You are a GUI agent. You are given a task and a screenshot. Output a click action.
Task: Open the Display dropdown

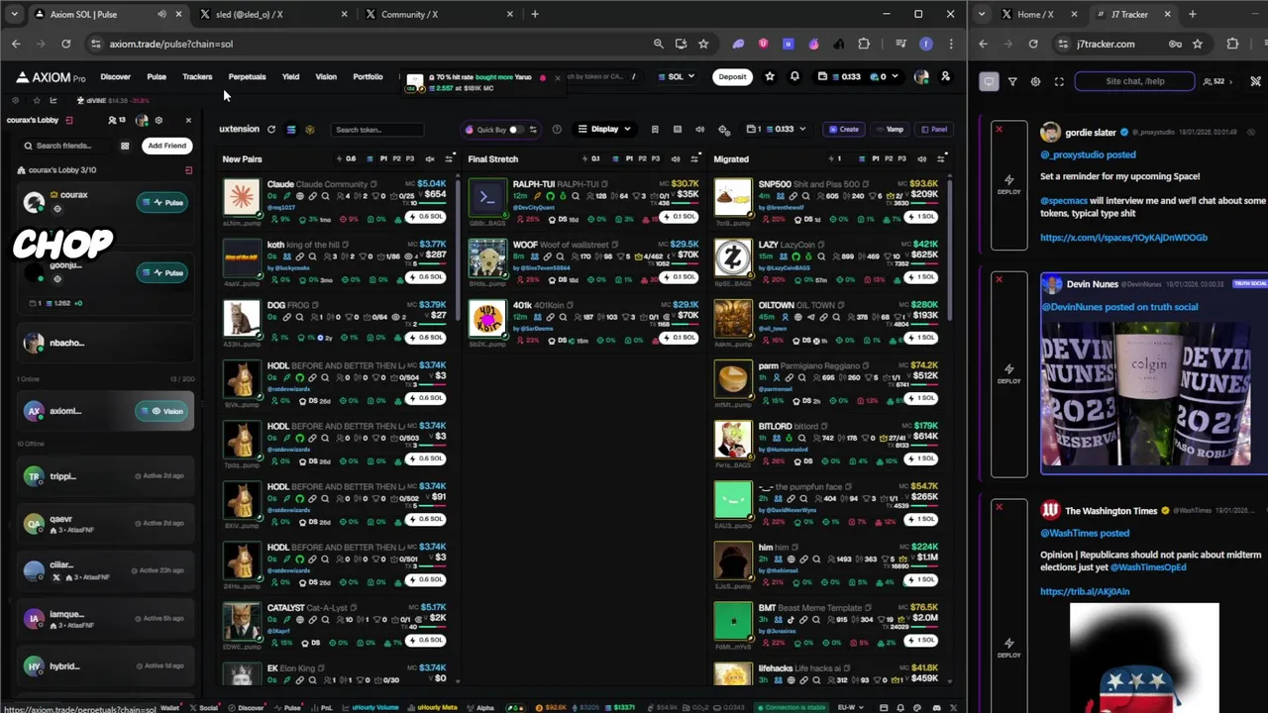[x=604, y=130]
